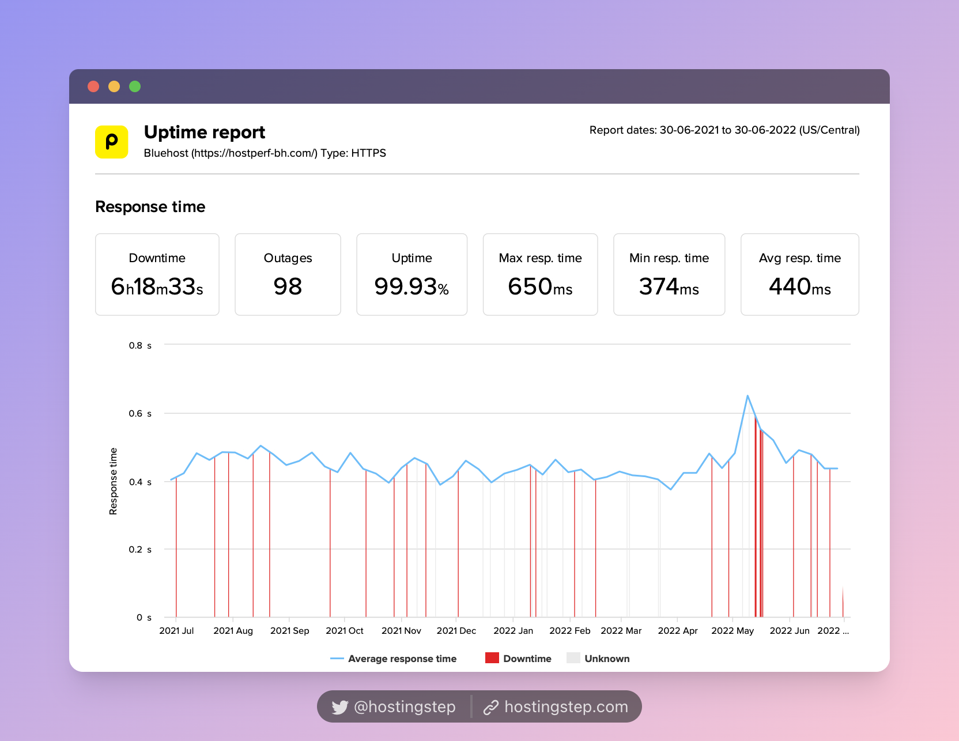Click the Report dates text in header
The image size is (959, 741).
click(724, 130)
